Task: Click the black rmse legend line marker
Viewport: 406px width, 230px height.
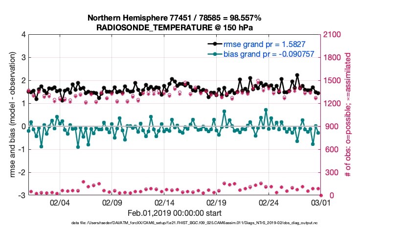Action: tap(214, 44)
